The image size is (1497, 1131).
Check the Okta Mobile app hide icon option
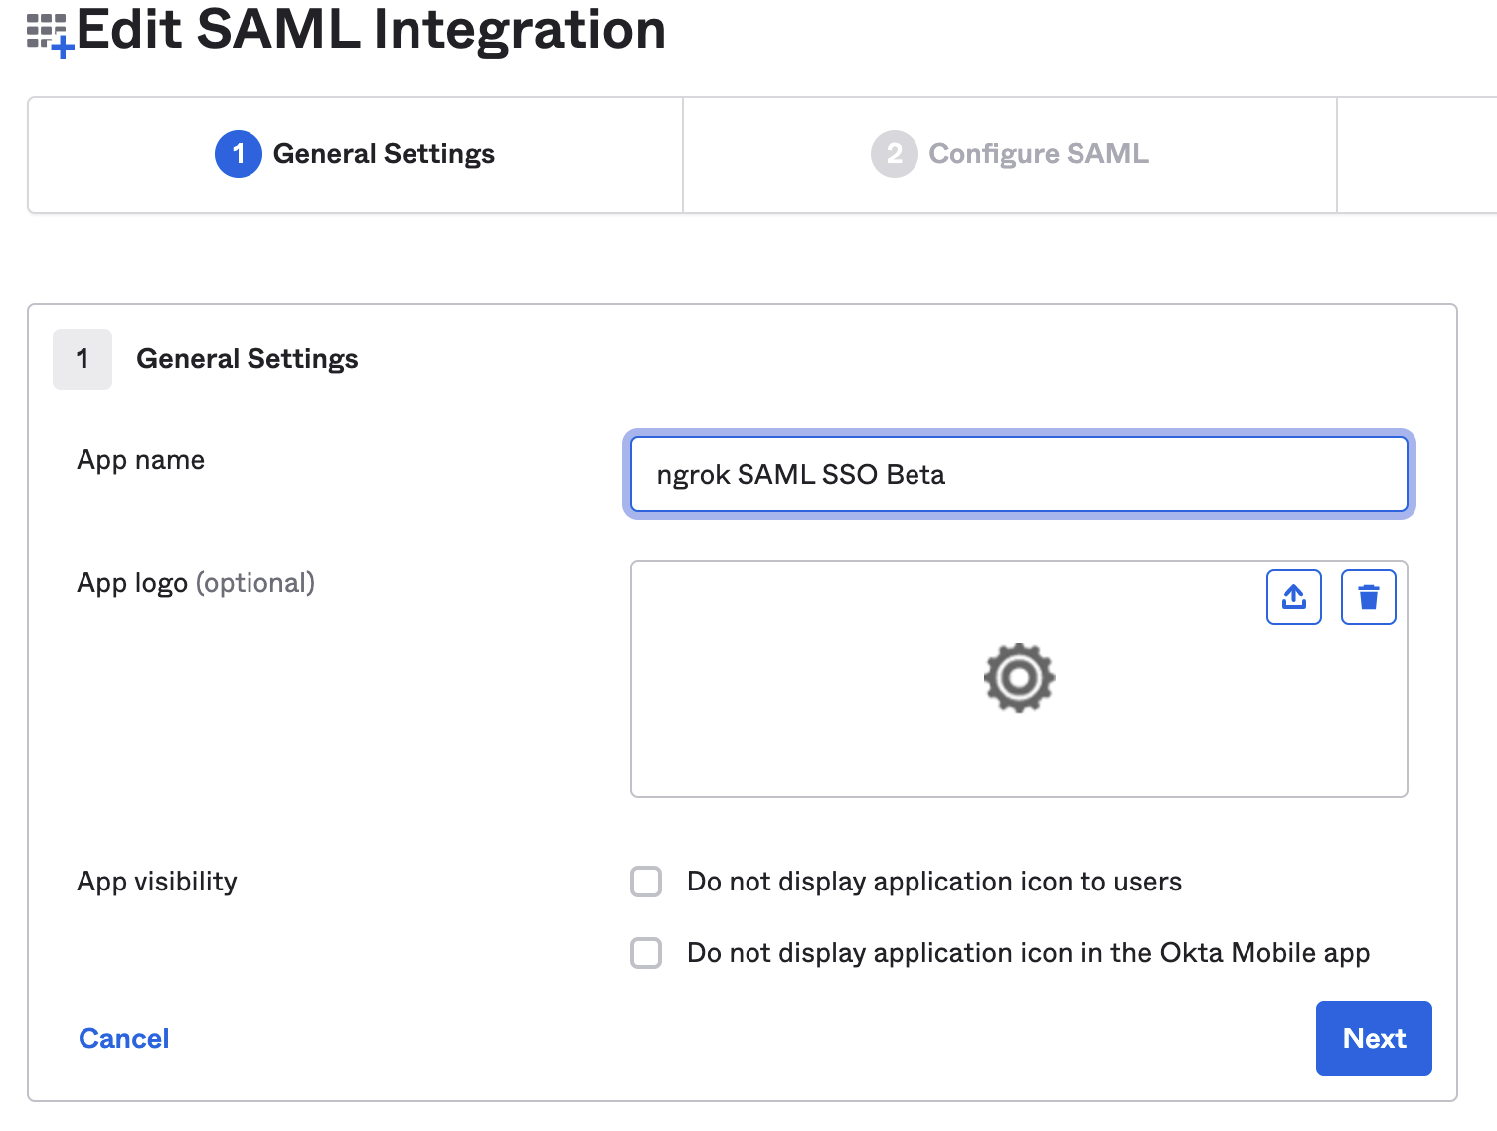pos(646,953)
